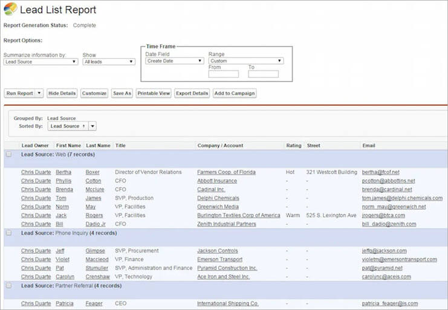The image size is (448, 310).
Task: Open lead last name Mcclure
Action: (95, 189)
